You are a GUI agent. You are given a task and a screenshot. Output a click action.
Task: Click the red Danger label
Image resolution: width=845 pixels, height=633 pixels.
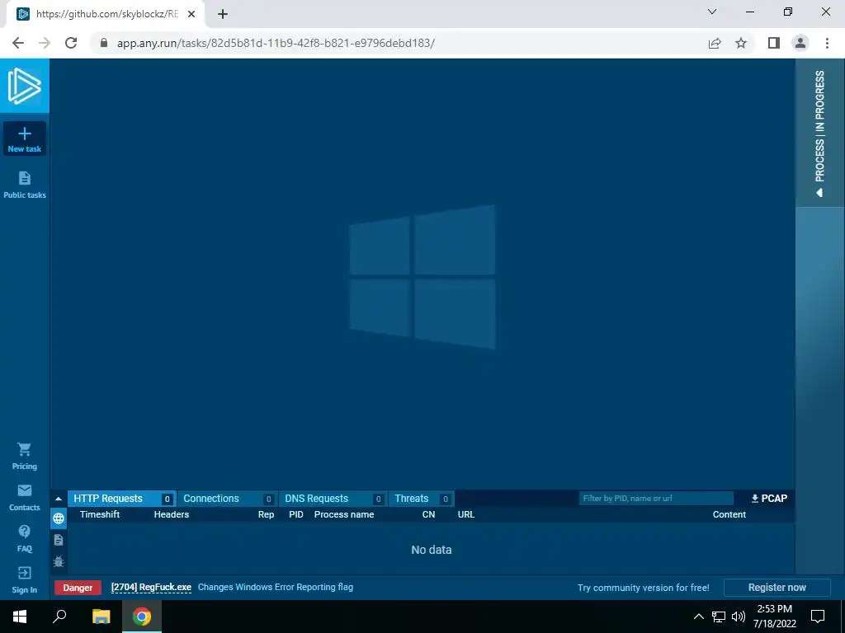pos(78,588)
